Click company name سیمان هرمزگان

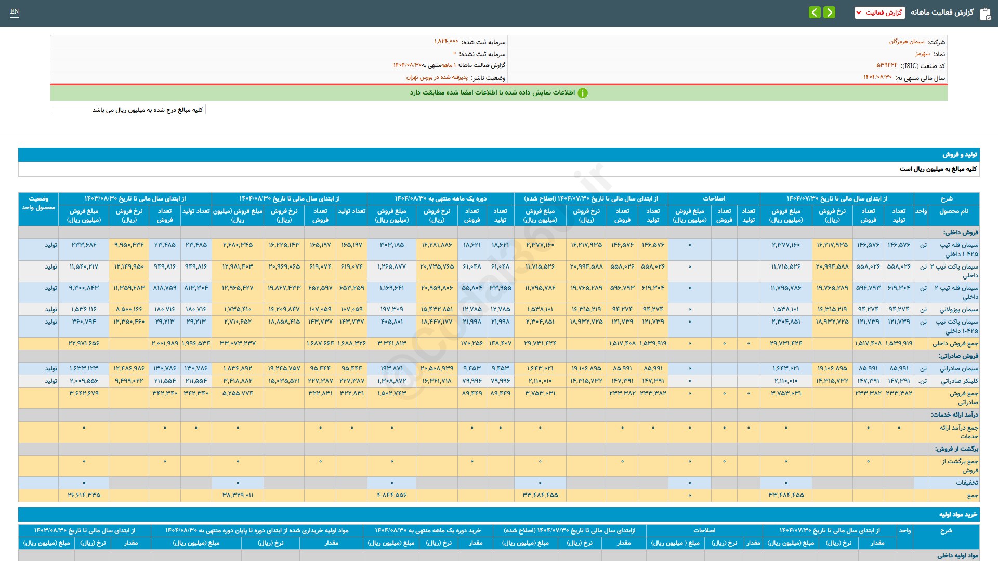[x=907, y=42]
